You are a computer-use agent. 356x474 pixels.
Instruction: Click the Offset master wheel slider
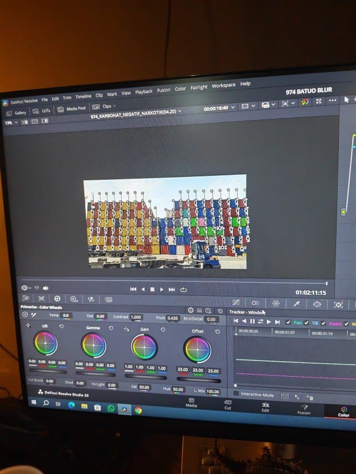pos(199,379)
